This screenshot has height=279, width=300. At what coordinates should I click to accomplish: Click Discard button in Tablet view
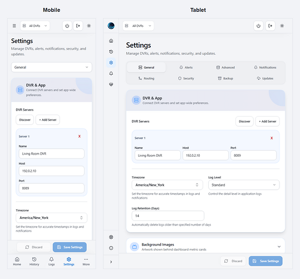pos(233,261)
